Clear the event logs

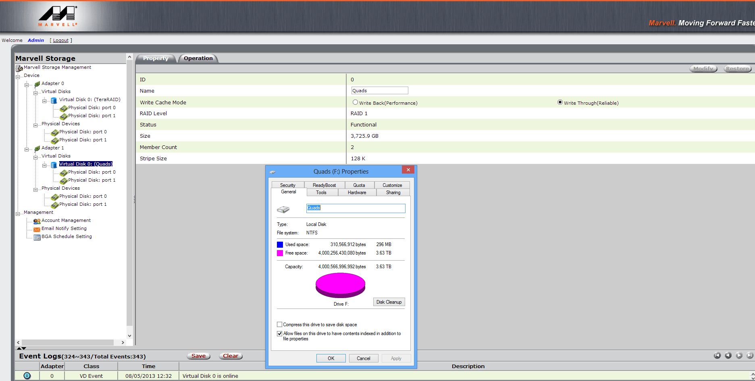point(231,356)
